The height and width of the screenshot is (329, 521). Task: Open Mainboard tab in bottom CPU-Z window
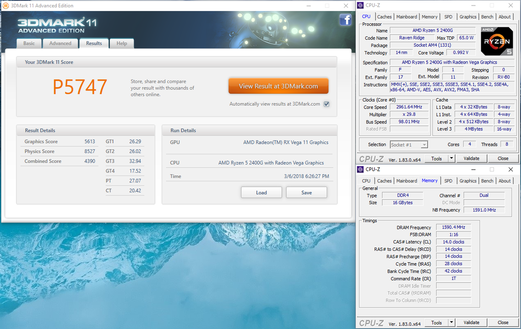(407, 181)
